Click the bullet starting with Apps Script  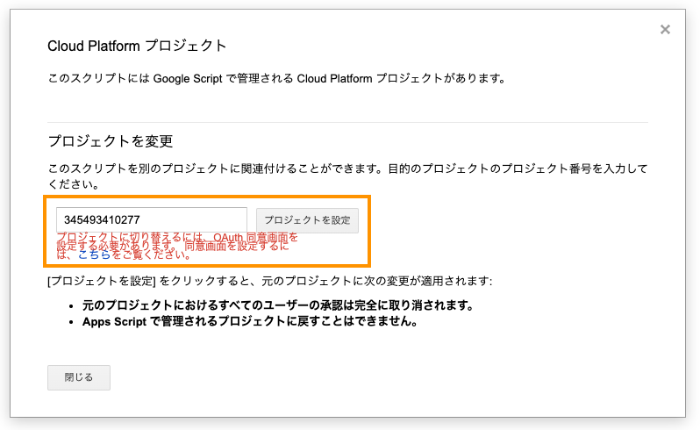click(250, 321)
